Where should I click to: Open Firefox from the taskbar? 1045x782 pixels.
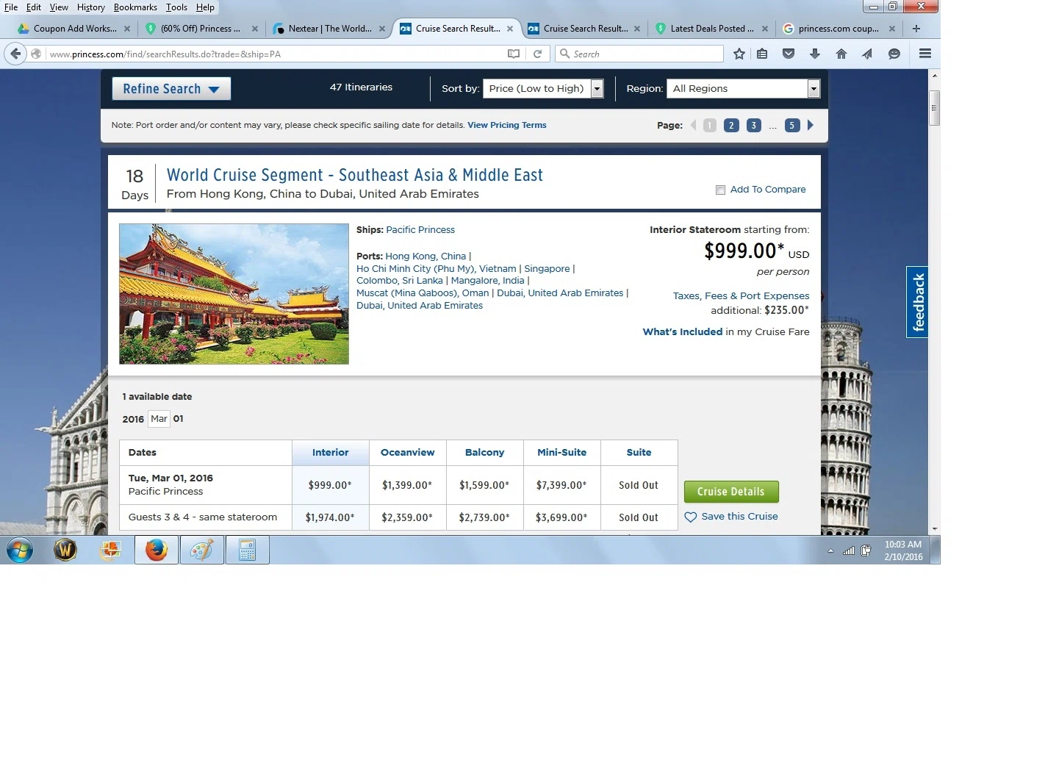coord(156,550)
